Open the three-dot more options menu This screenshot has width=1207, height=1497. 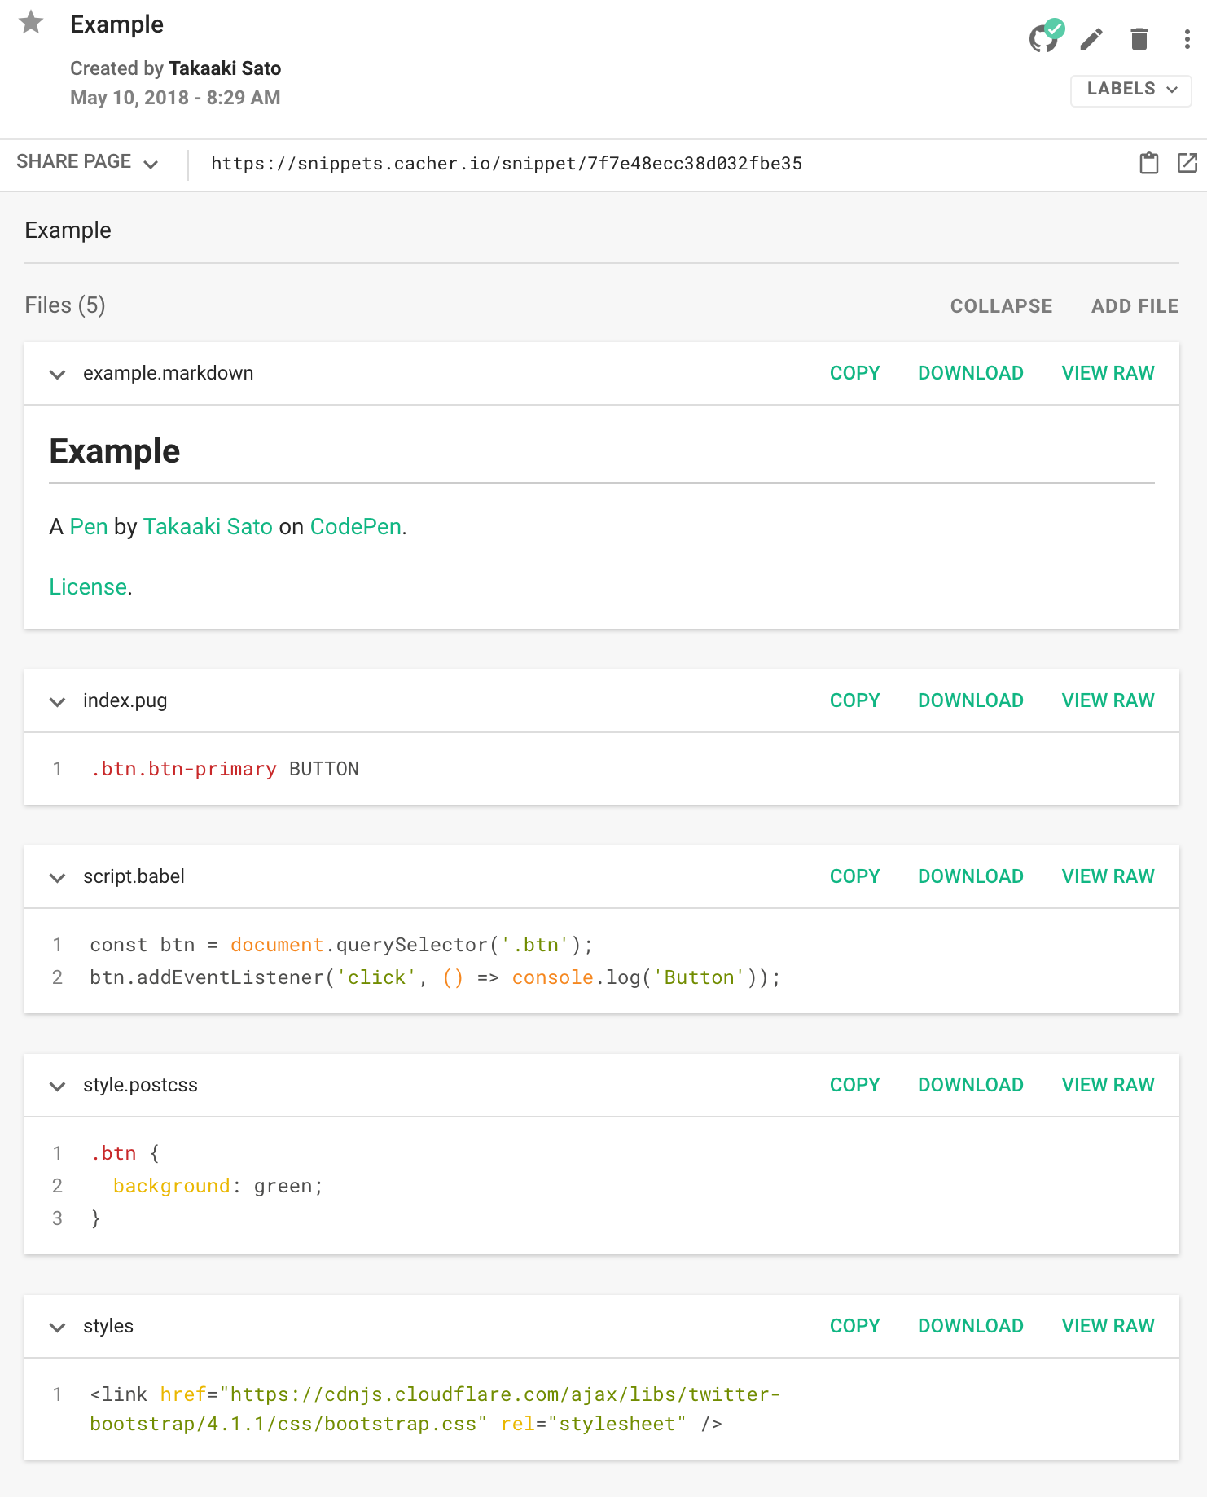click(1187, 39)
